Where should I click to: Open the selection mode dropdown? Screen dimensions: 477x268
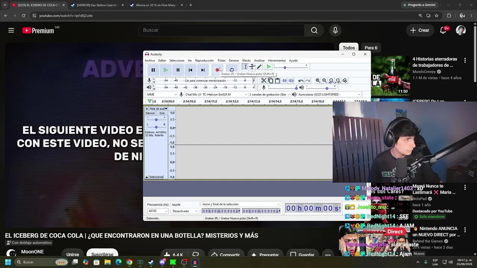click(x=241, y=204)
